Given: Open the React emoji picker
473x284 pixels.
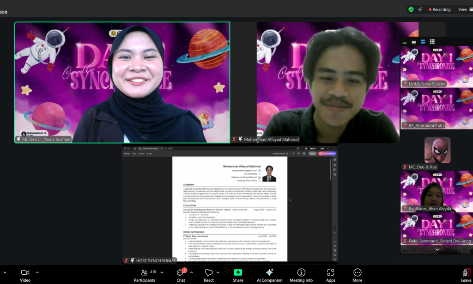Looking at the screenshot, I should [209, 275].
